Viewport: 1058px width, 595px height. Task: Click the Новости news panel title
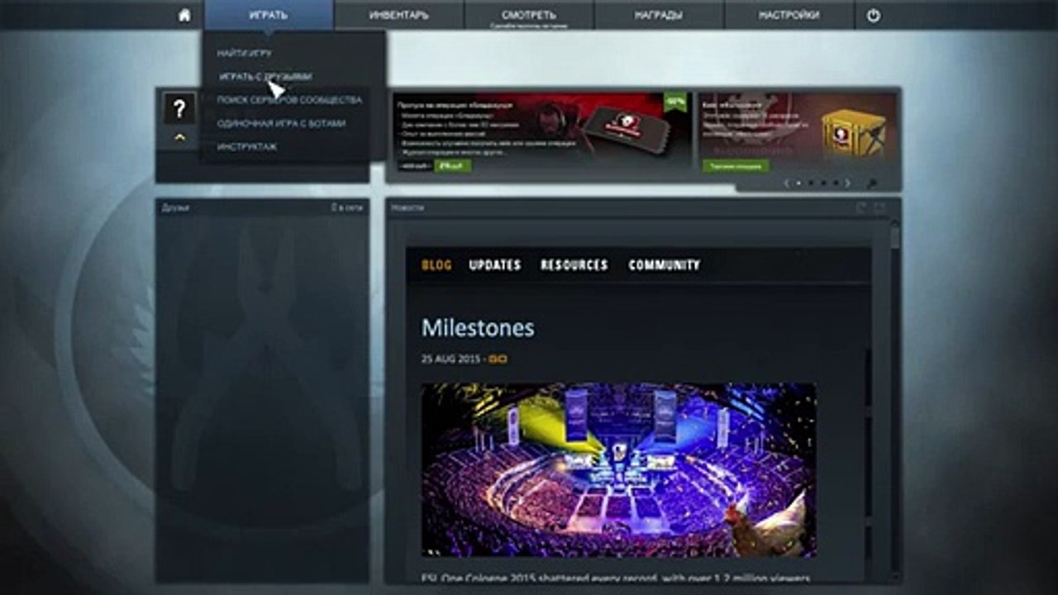coord(407,207)
